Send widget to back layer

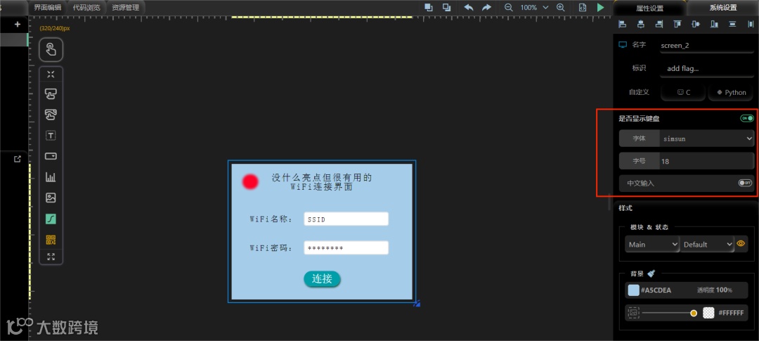447,7
